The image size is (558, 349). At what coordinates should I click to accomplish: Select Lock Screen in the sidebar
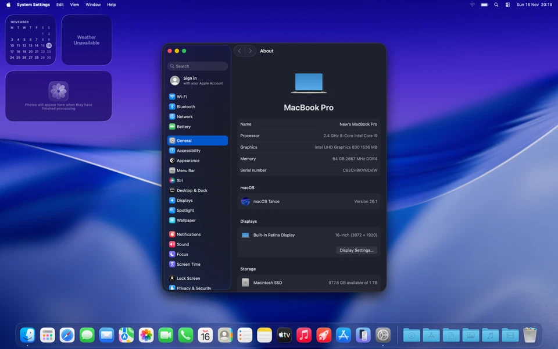pyautogui.click(x=188, y=279)
